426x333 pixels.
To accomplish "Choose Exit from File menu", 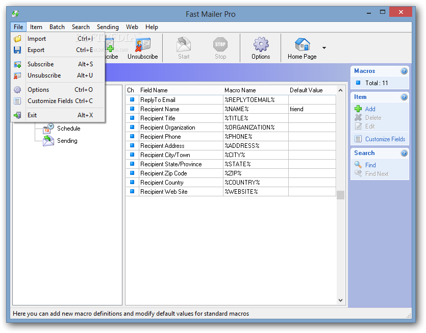I will click(x=58, y=115).
